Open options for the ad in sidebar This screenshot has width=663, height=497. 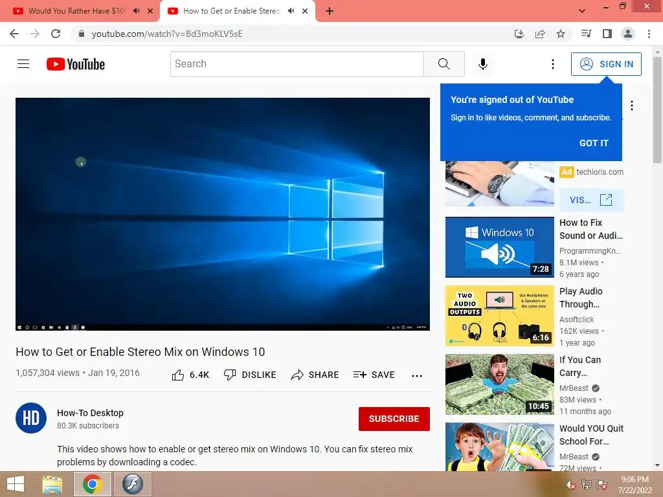(632, 105)
